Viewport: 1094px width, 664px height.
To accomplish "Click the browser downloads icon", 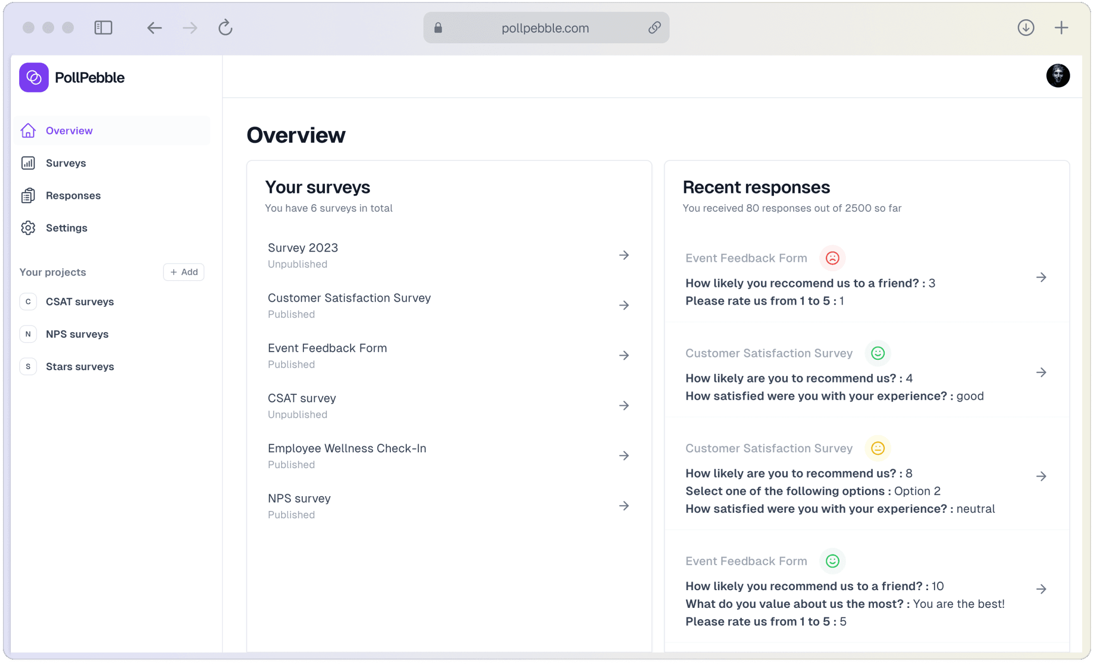I will [x=1026, y=28].
